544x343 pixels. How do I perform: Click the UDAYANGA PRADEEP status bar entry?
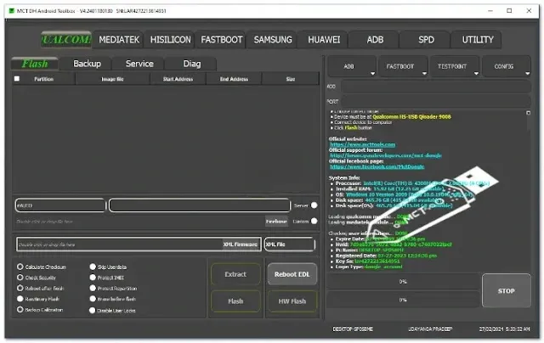430,329
